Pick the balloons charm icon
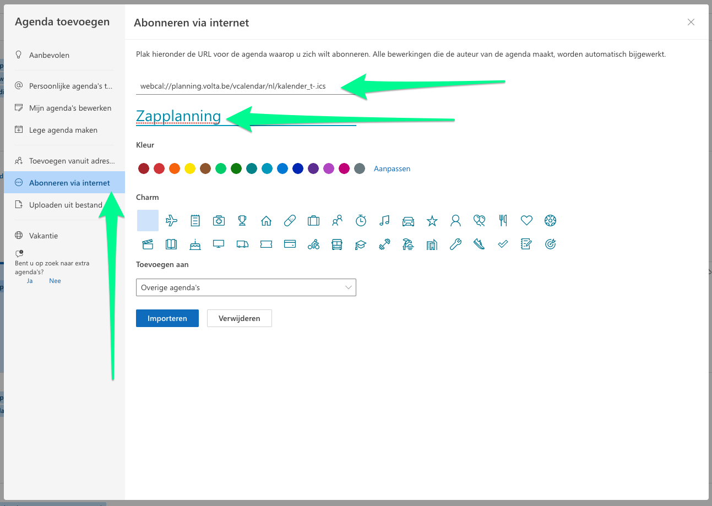This screenshot has width=712, height=506. [x=479, y=221]
